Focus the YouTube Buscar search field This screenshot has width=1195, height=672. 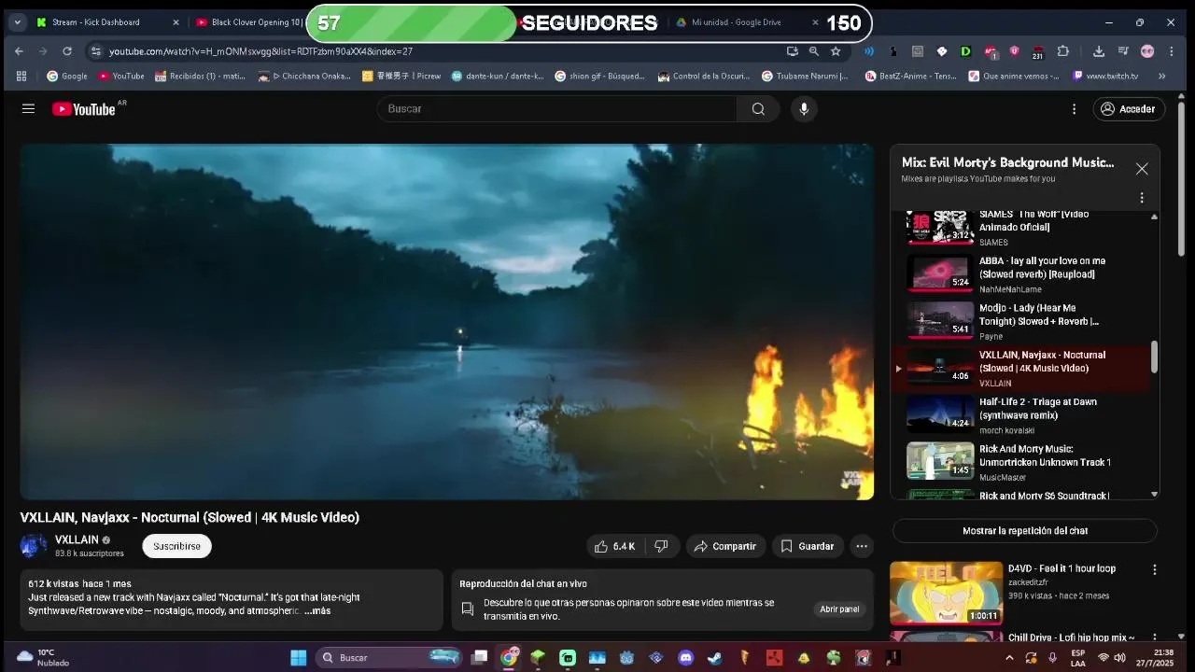coord(556,109)
